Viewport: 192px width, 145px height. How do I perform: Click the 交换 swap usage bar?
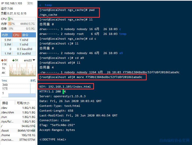(22, 29)
